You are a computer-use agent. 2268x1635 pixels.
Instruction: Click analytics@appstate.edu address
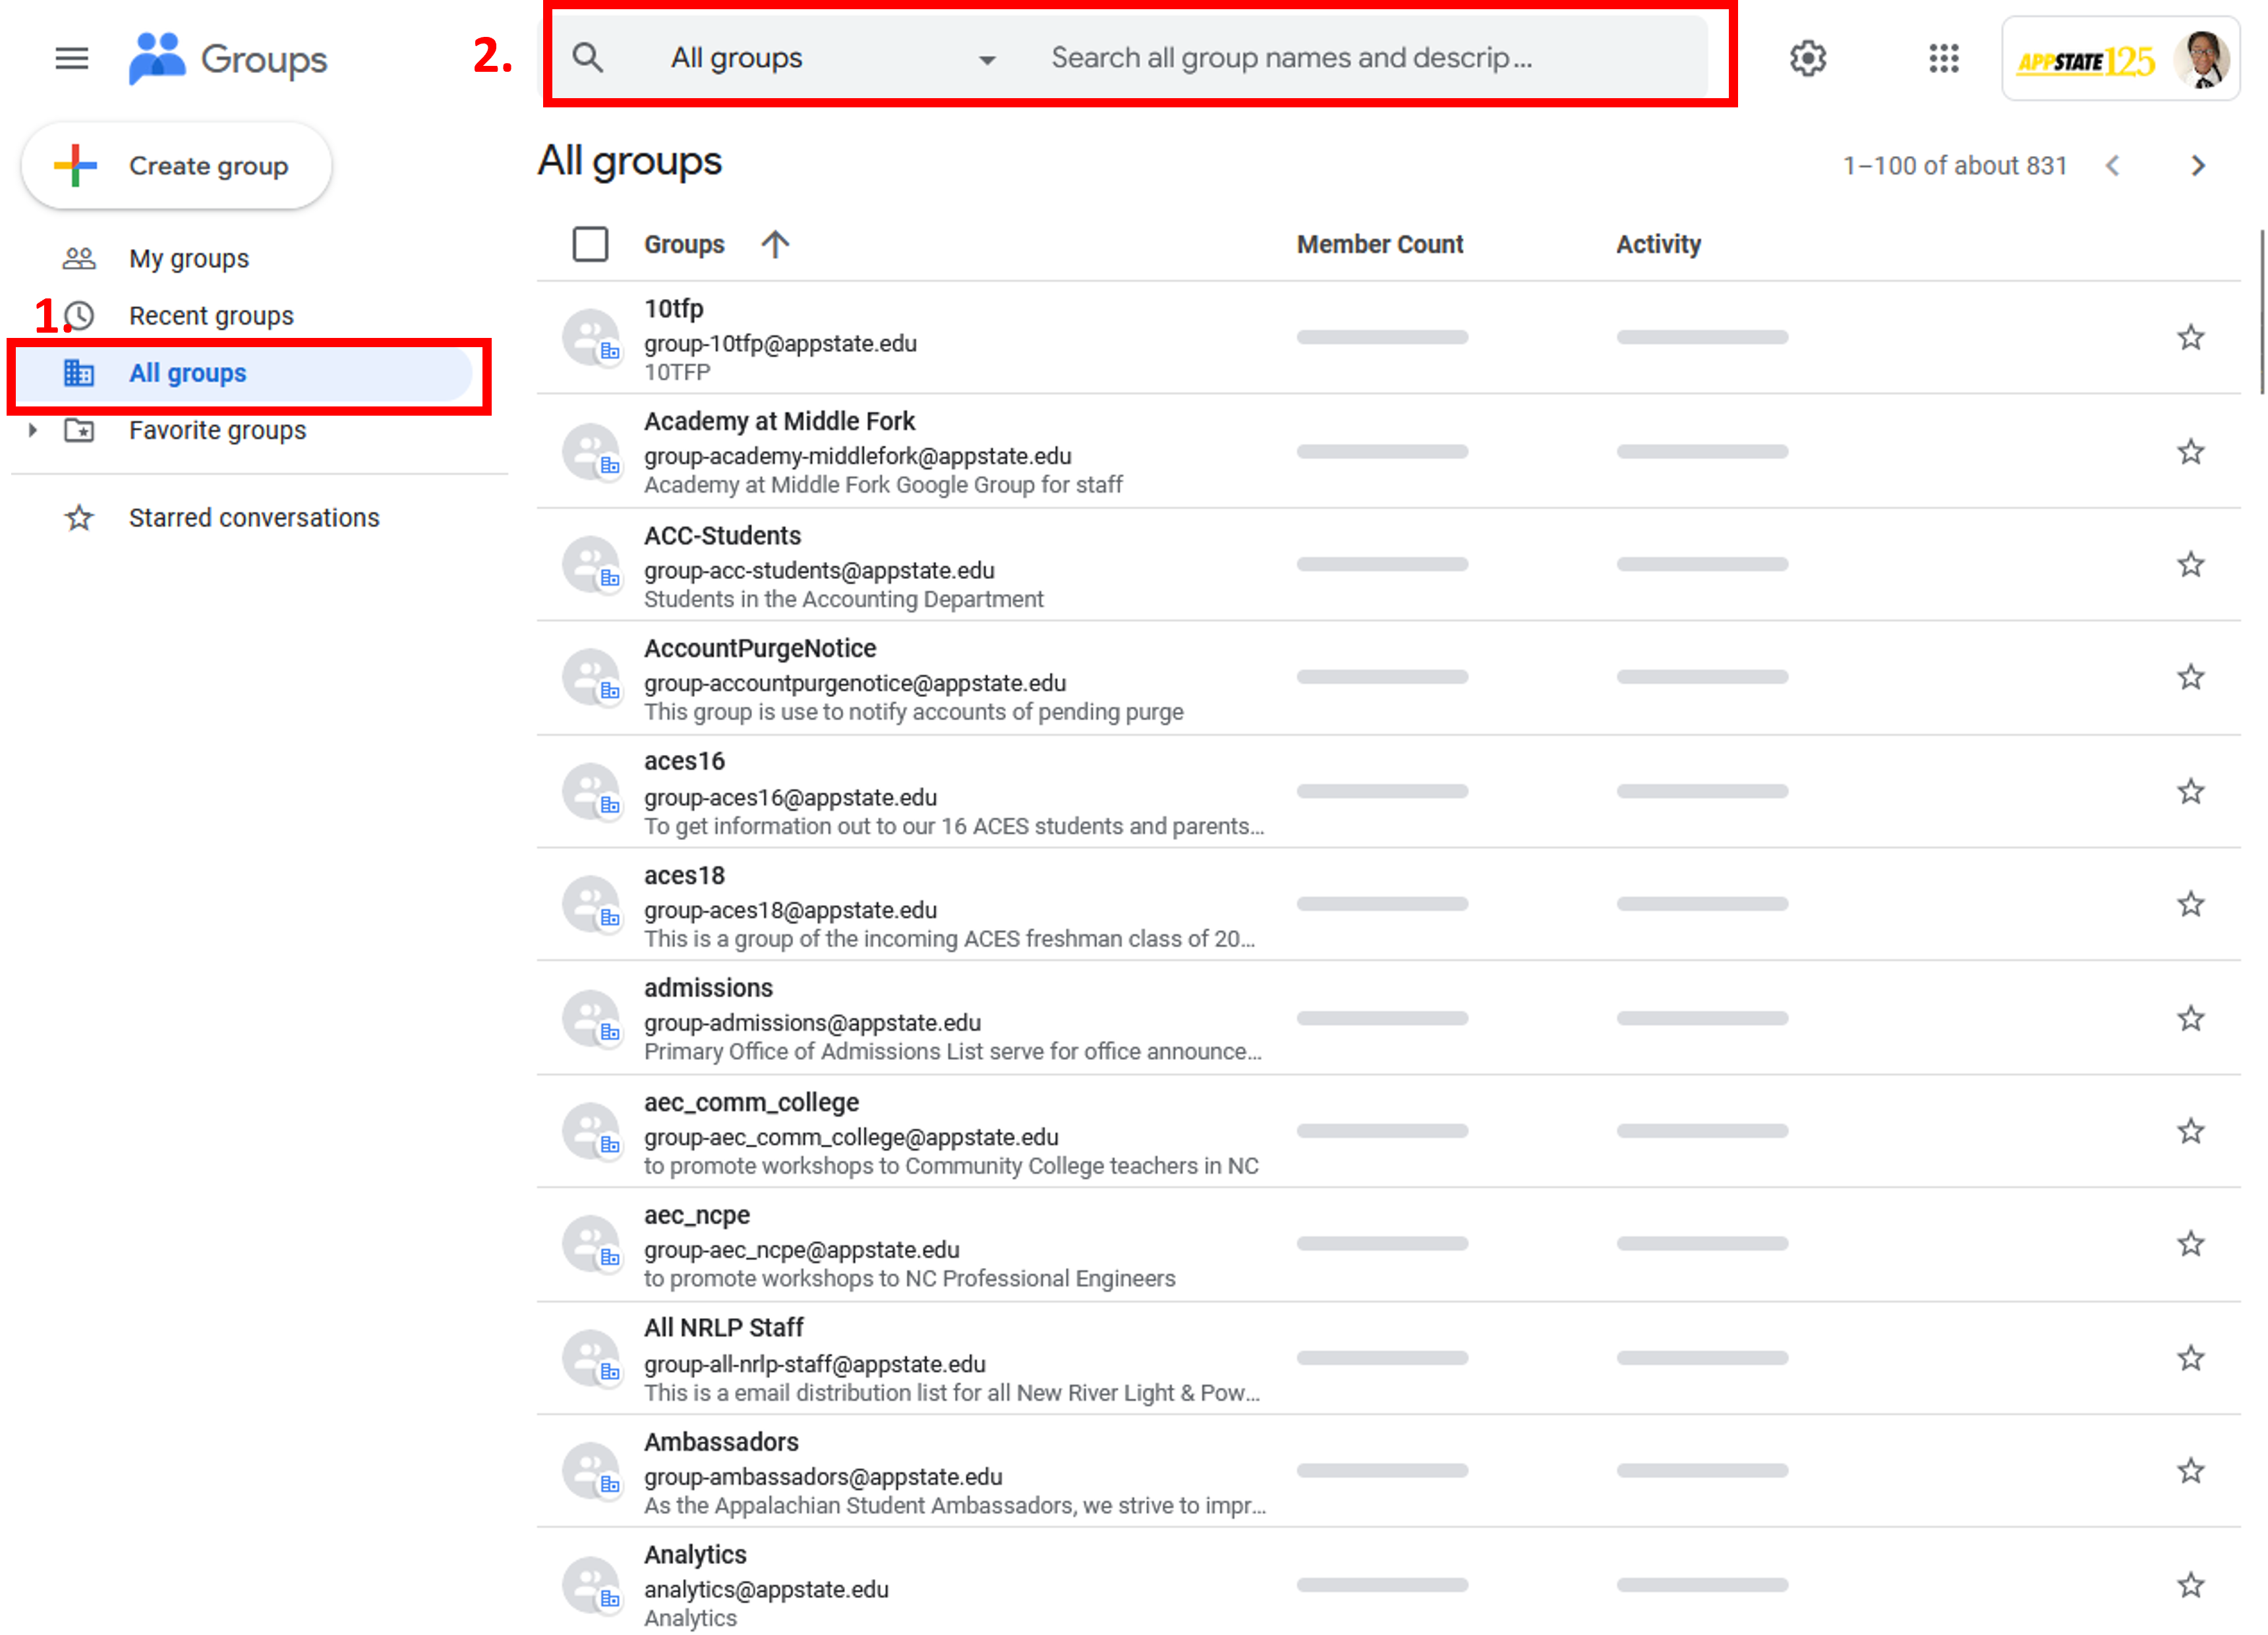click(x=766, y=1589)
